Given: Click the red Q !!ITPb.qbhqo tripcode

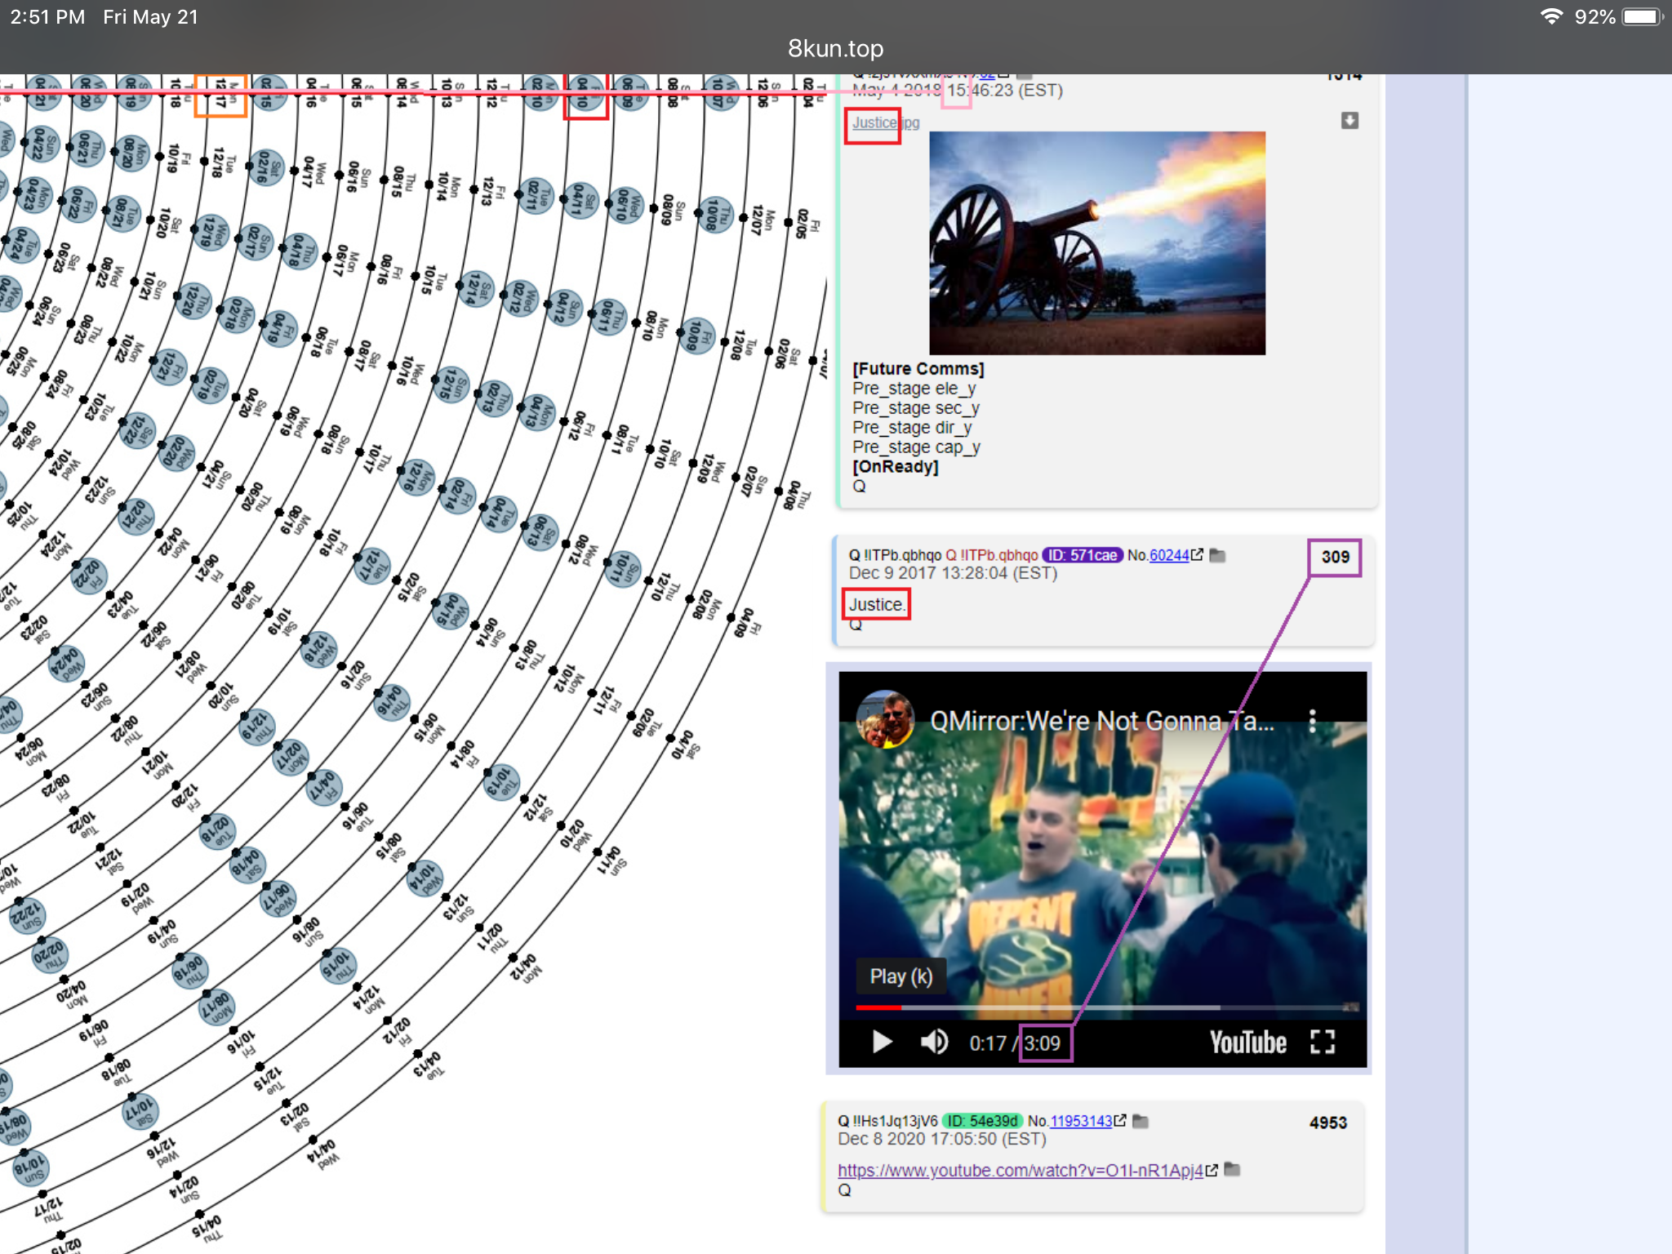Looking at the screenshot, I should pos(991,555).
